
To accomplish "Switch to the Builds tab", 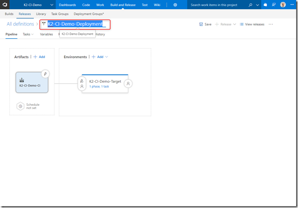I will coord(9,14).
